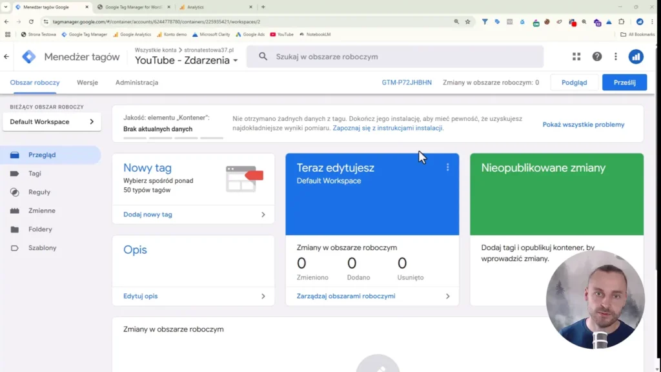Open browser extensions puzzle icon
661x372 pixels.
[x=622, y=21]
